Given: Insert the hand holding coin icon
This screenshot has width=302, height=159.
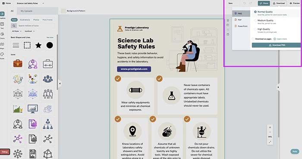Looking at the screenshot, I should pos(48,109).
